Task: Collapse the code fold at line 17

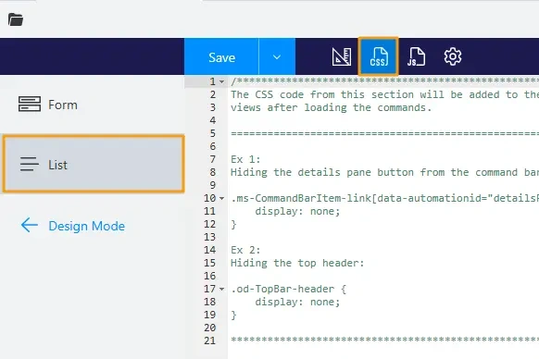Action: click(x=221, y=289)
